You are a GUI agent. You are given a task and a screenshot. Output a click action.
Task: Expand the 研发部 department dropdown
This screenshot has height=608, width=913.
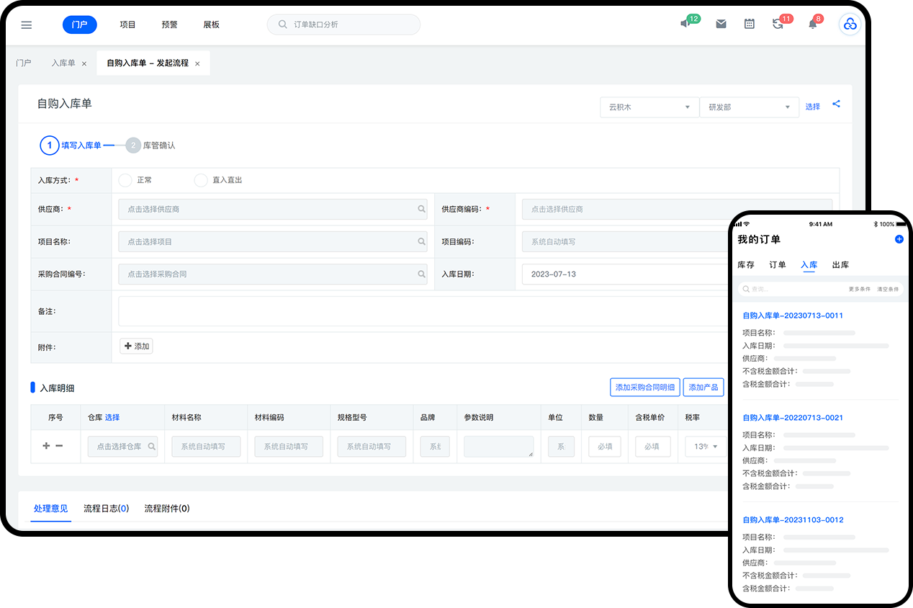coord(749,107)
